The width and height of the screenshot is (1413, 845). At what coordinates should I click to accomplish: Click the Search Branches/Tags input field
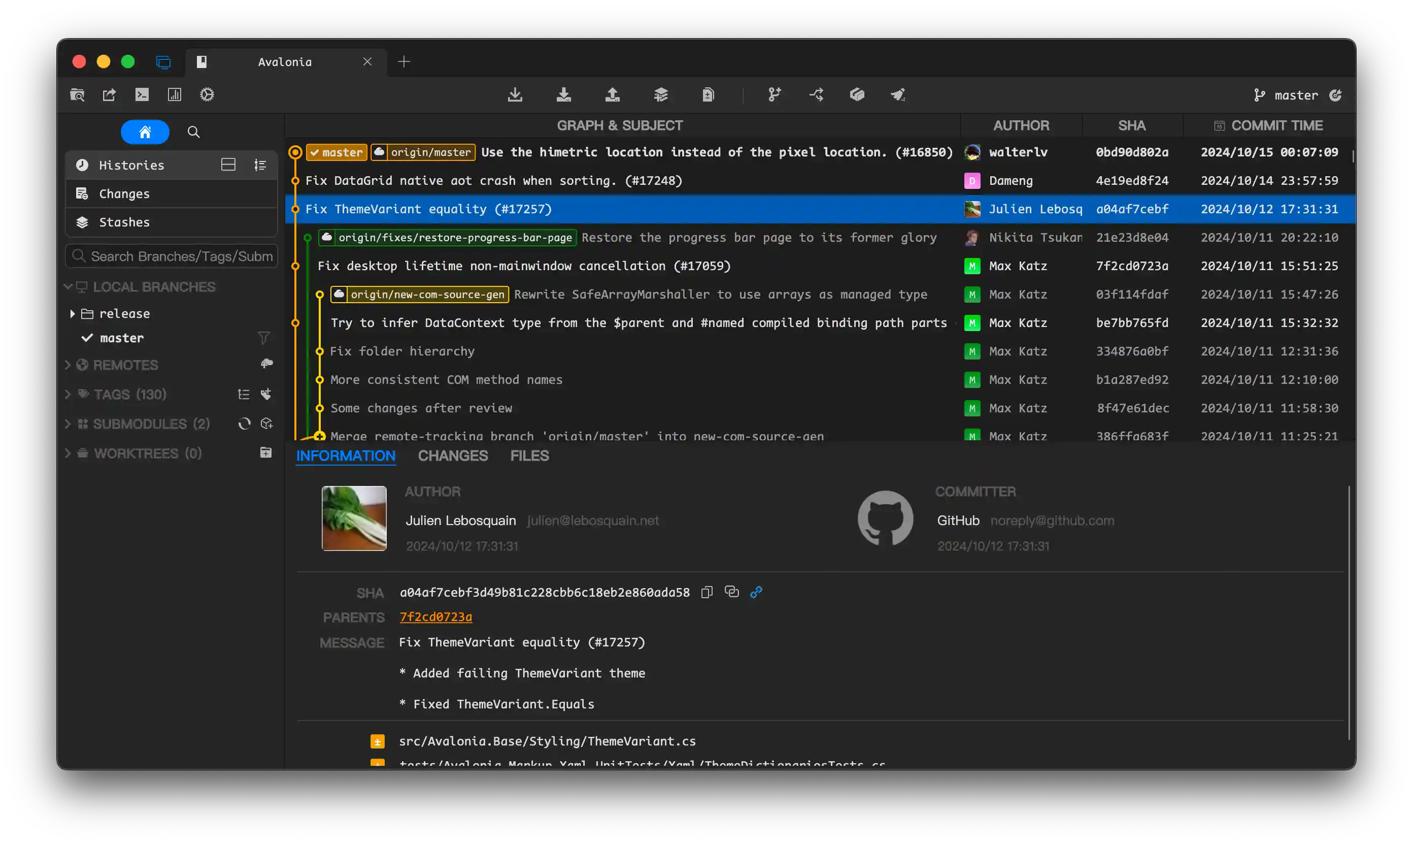[x=171, y=256]
